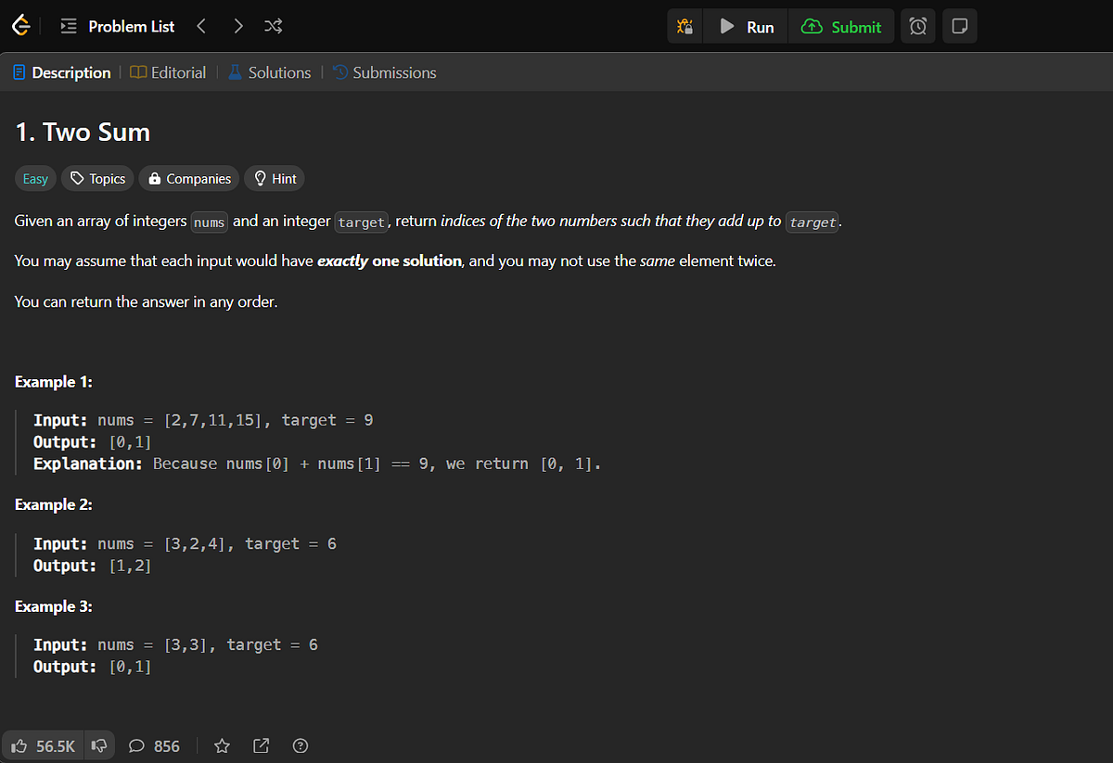Expand the Hint section
1113x763 pixels.
pyautogui.click(x=274, y=178)
